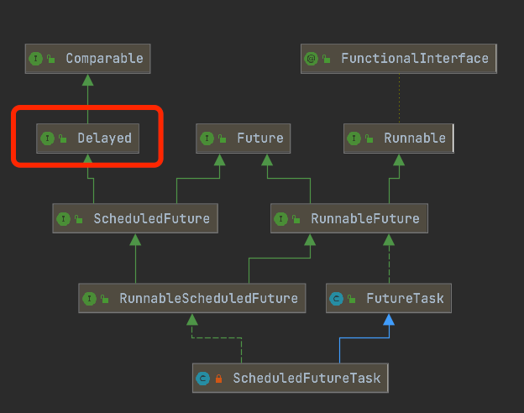Screen dimensions: 524x413
Task: Click the class icon on ScheduledFutureTask node
Action: click(x=203, y=379)
